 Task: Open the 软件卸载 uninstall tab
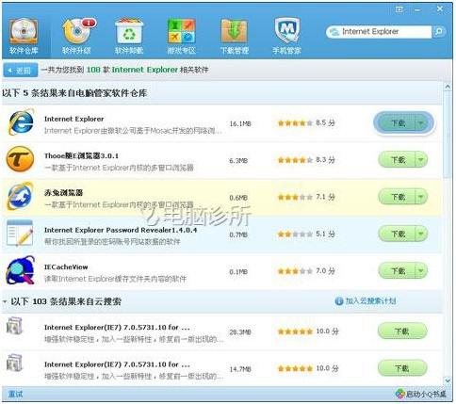[x=129, y=36]
